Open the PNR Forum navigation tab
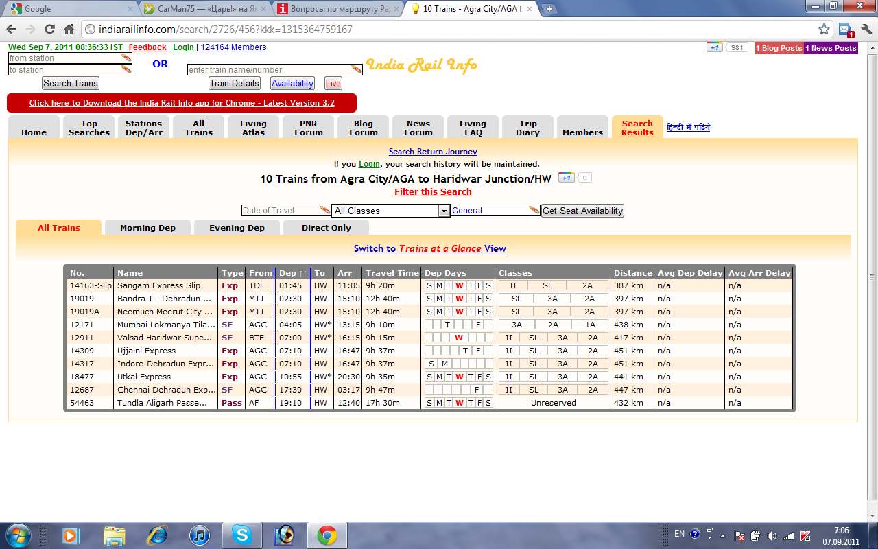The width and height of the screenshot is (878, 549). (308, 128)
